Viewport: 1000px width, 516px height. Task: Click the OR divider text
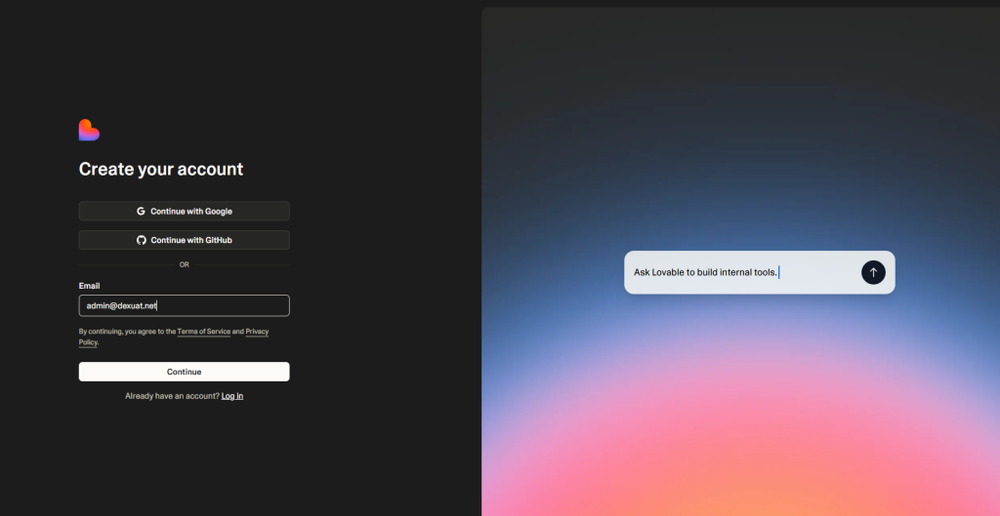184,264
